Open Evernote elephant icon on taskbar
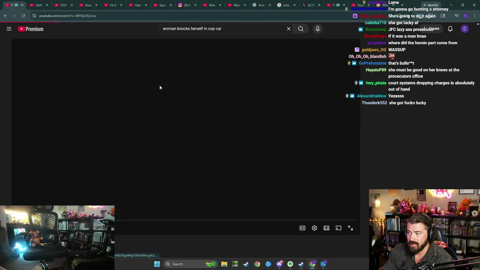 (x=290, y=264)
